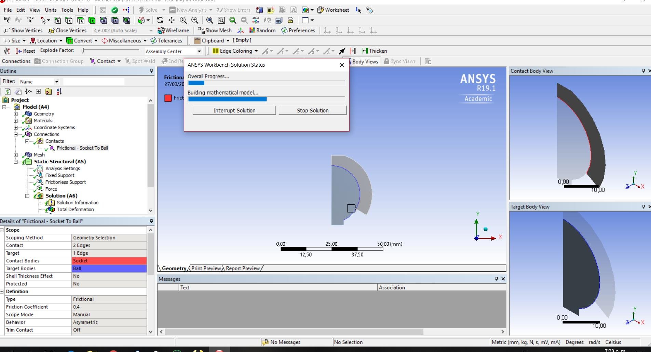The width and height of the screenshot is (651, 352).
Task: Click the Pan view tool
Action: coord(172,21)
